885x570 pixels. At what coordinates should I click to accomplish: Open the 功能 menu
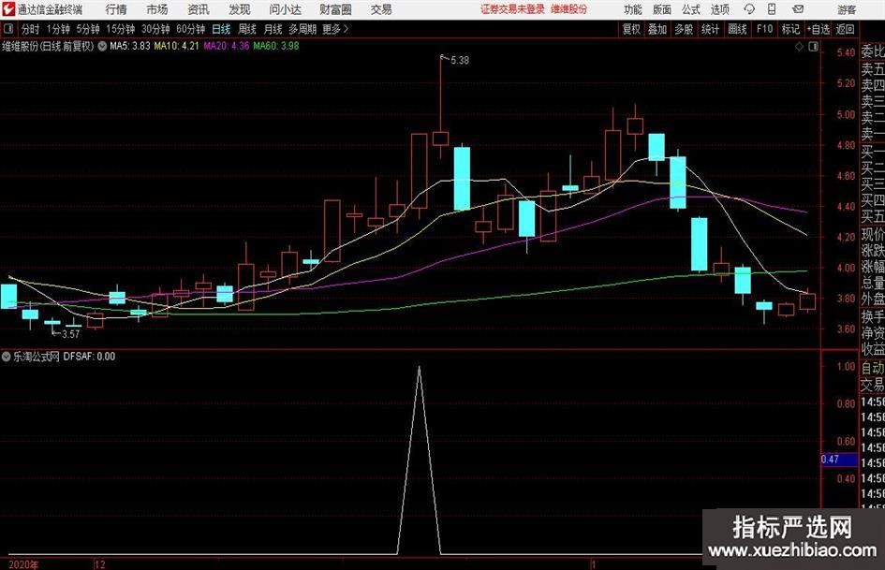(x=633, y=9)
